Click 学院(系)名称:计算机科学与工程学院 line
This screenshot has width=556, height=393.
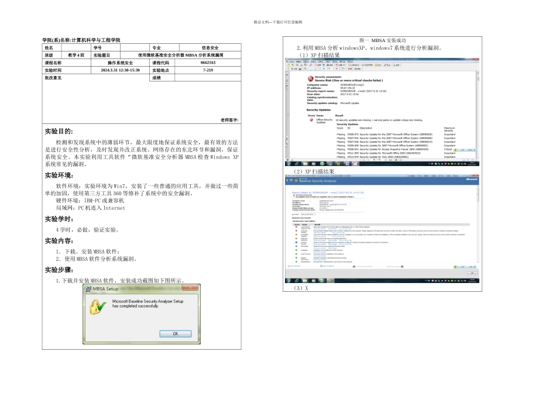click(x=81, y=40)
